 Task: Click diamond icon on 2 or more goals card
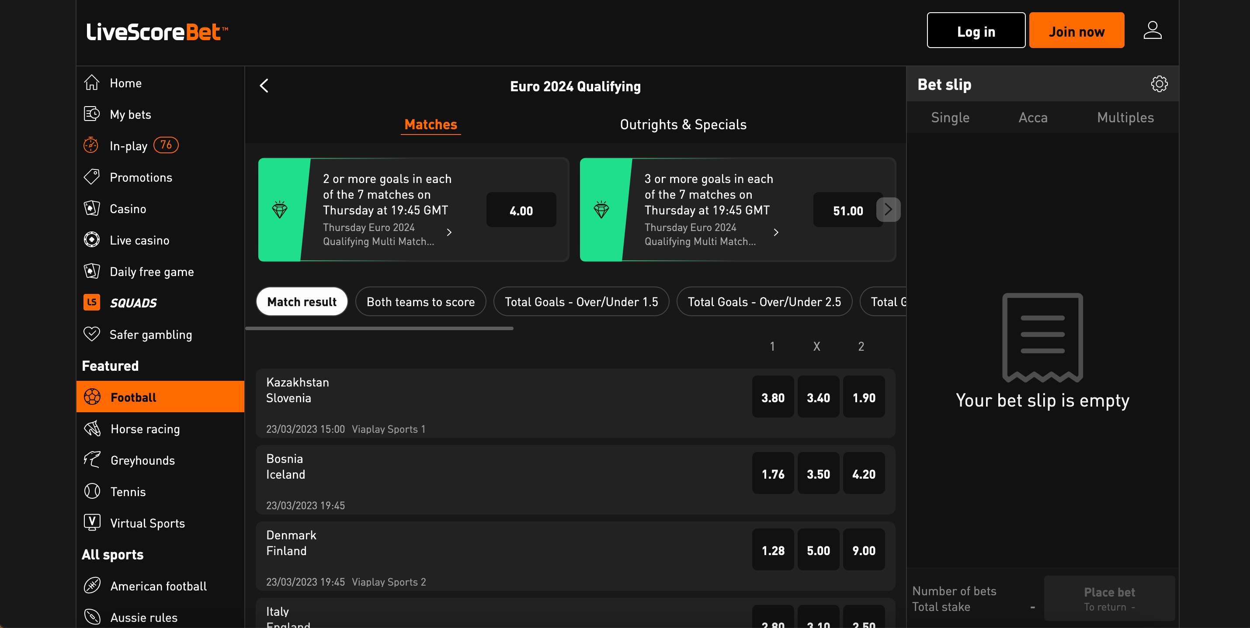tap(280, 210)
